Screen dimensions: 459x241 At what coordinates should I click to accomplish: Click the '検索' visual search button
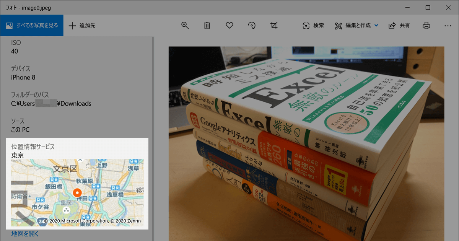tap(313, 26)
